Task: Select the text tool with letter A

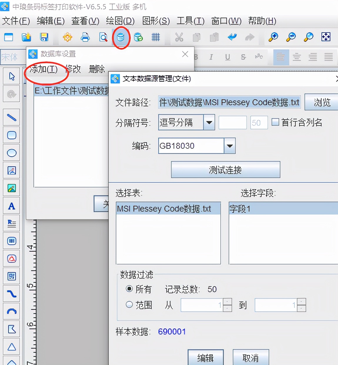Action: (11, 205)
